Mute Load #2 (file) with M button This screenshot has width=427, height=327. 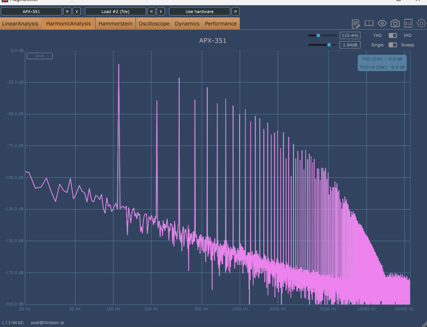coord(151,11)
